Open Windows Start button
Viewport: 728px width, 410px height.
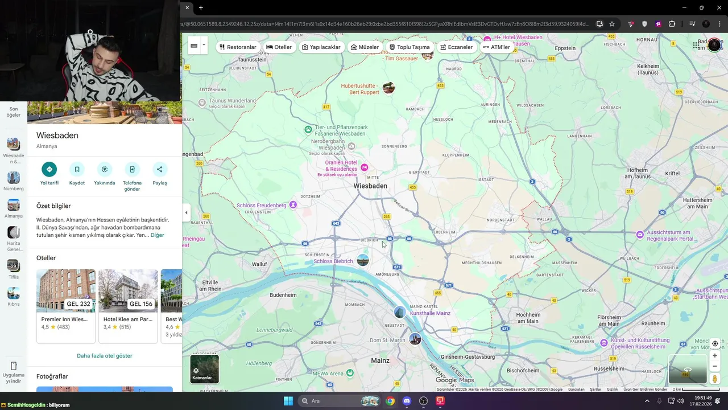click(x=288, y=401)
